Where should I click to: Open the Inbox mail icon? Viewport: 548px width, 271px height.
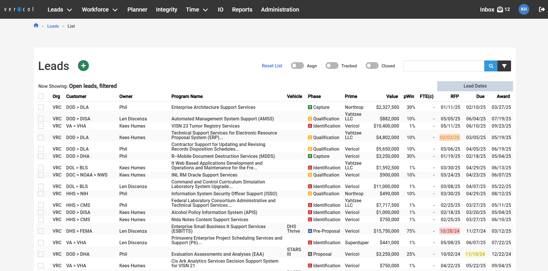[500, 10]
